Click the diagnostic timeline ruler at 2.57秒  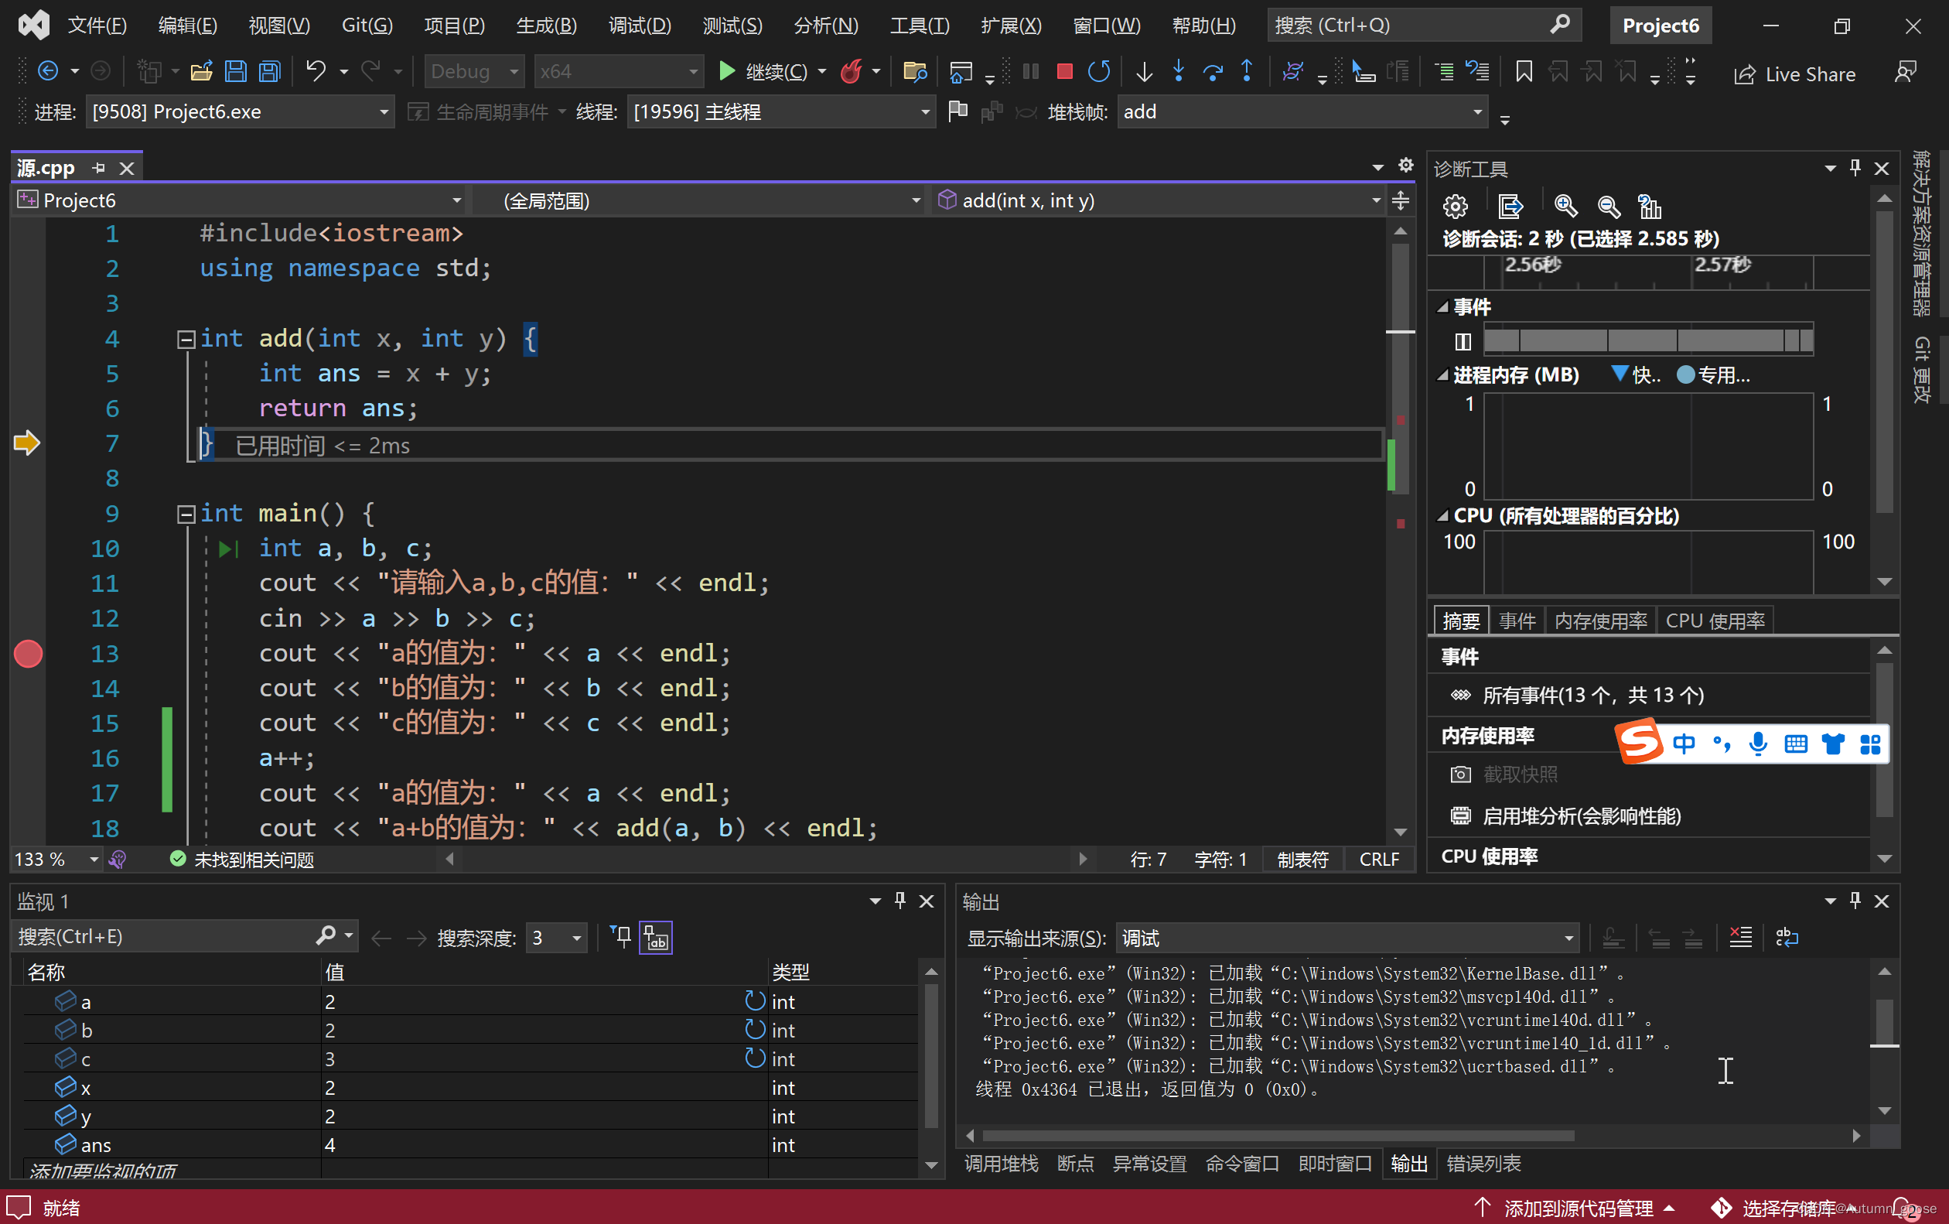1722,265
